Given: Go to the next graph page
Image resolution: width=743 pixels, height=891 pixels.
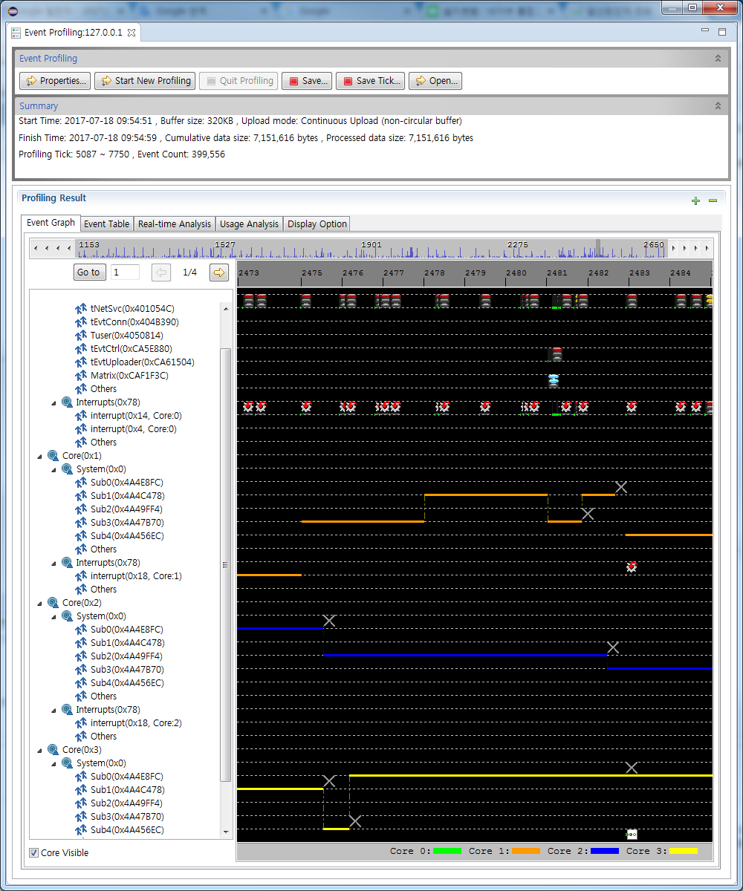Looking at the screenshot, I should point(218,272).
